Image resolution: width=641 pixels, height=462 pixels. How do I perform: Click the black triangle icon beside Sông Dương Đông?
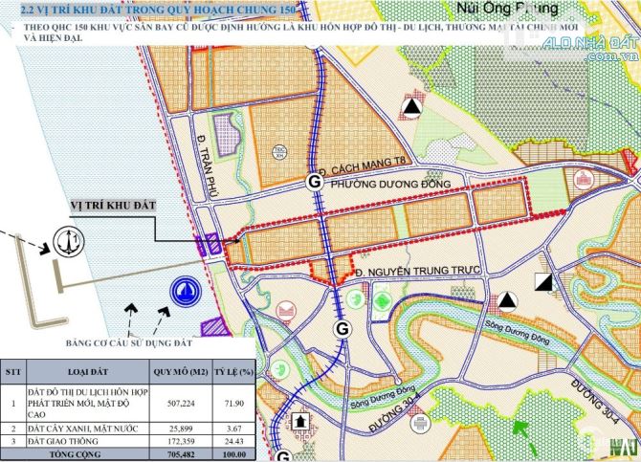coord(510,302)
